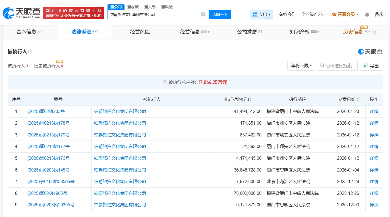Screen dimensions: 390x217
Task: Clear the search box using the X icon
Action: click(x=203, y=14)
